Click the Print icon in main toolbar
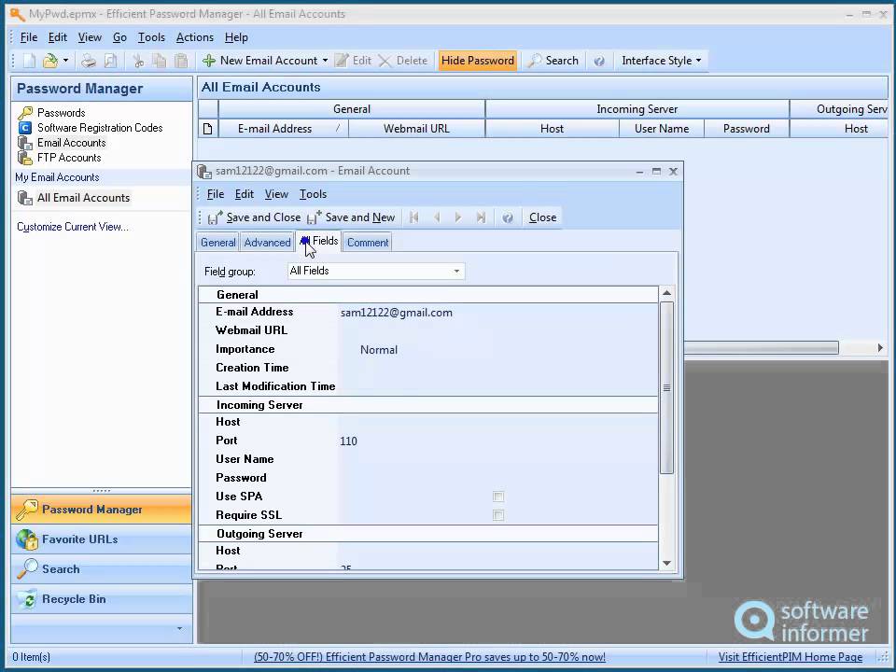The width and height of the screenshot is (896, 672). pyautogui.click(x=89, y=61)
